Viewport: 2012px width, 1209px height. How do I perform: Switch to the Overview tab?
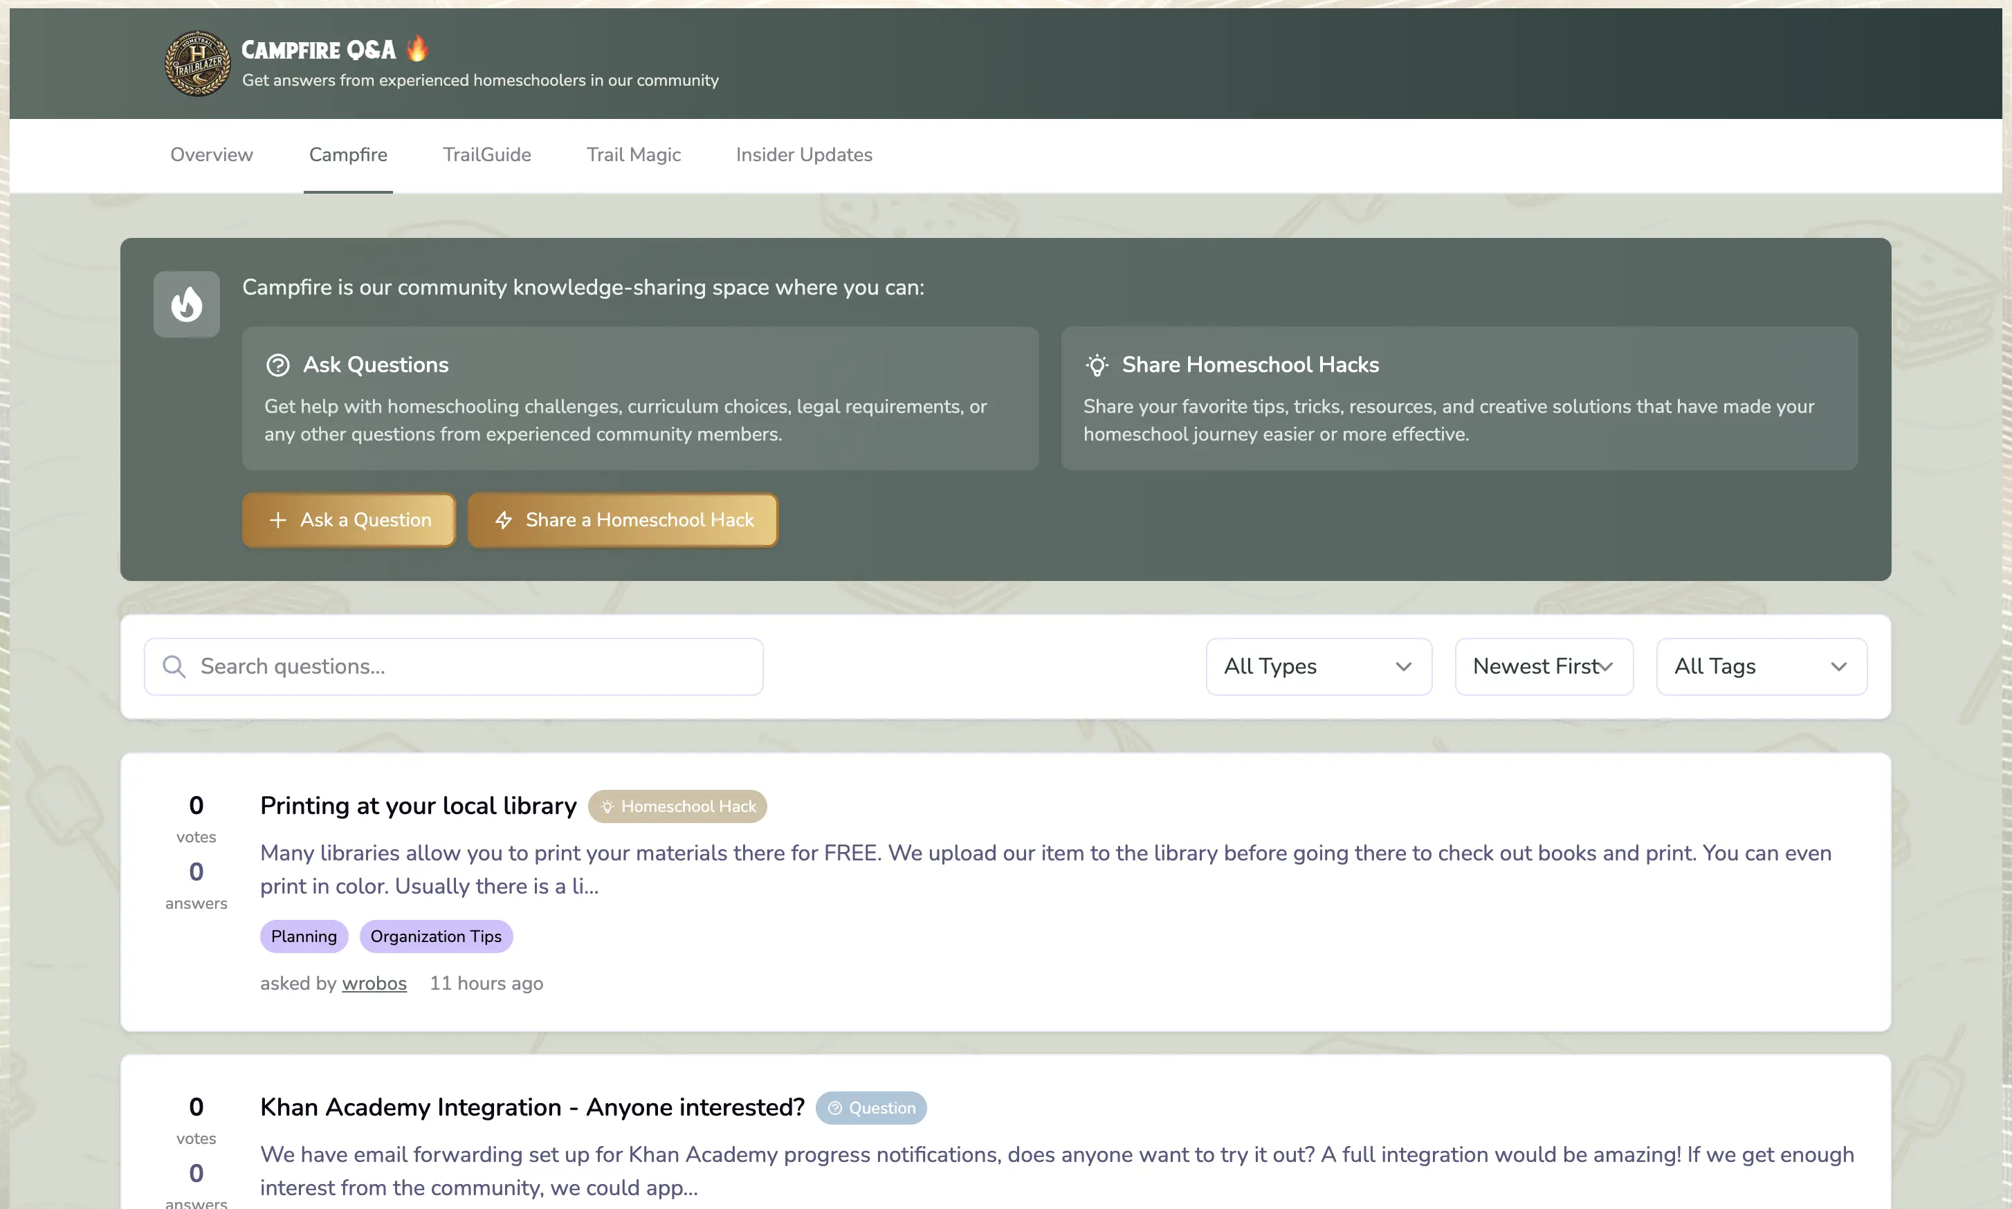211,155
